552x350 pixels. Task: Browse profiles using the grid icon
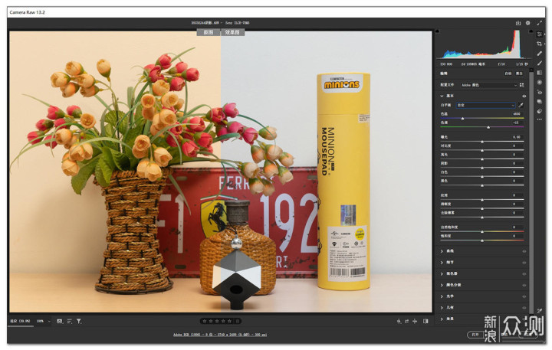[522, 85]
